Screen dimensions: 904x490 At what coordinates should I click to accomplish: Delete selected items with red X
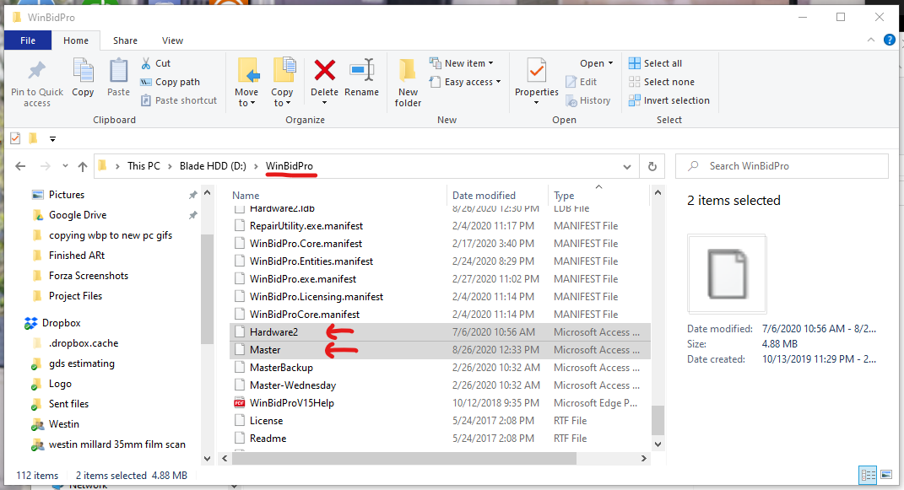point(325,71)
